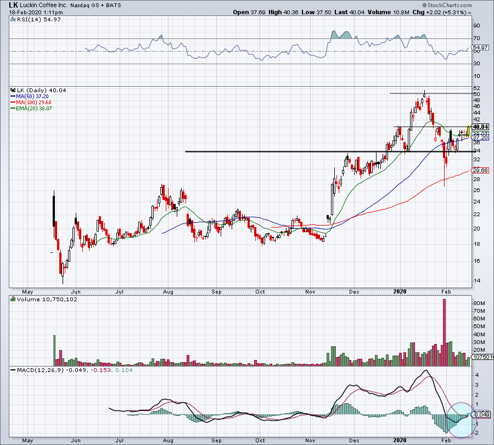Click the RSI(14) legend line icon
The width and height of the screenshot is (494, 445).
click(x=13, y=20)
